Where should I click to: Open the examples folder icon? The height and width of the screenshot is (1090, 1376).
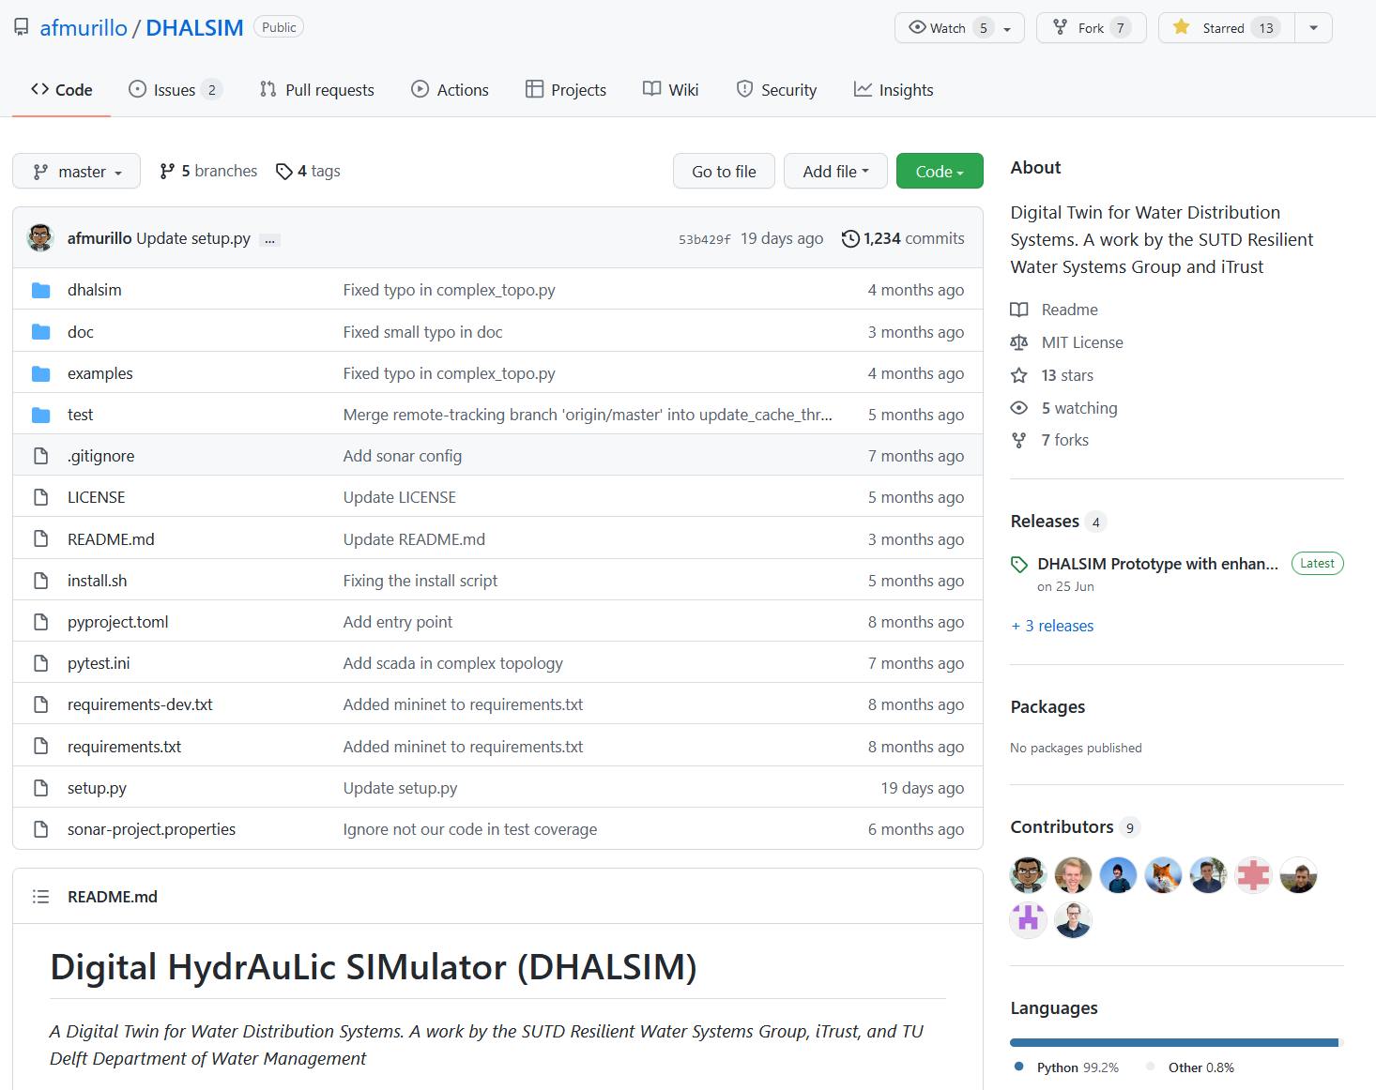click(40, 373)
